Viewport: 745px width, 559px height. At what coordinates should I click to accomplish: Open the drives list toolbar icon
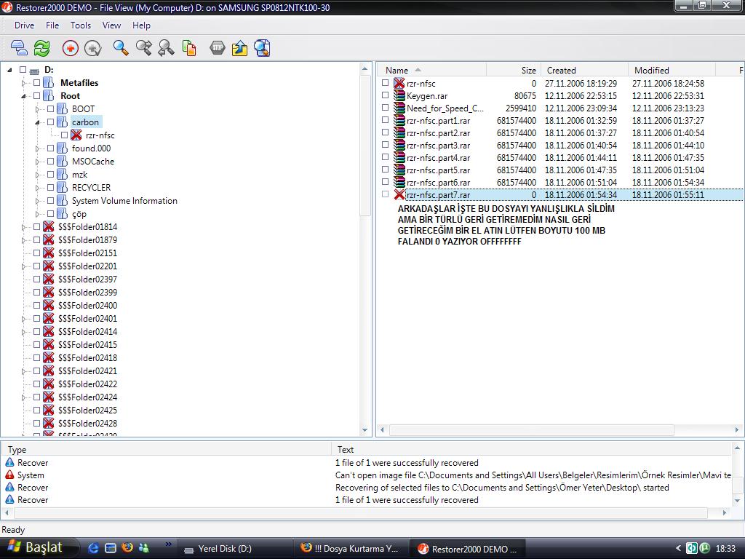pos(19,48)
